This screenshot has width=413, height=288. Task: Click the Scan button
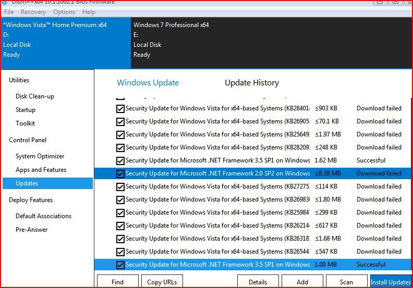tap(347, 282)
